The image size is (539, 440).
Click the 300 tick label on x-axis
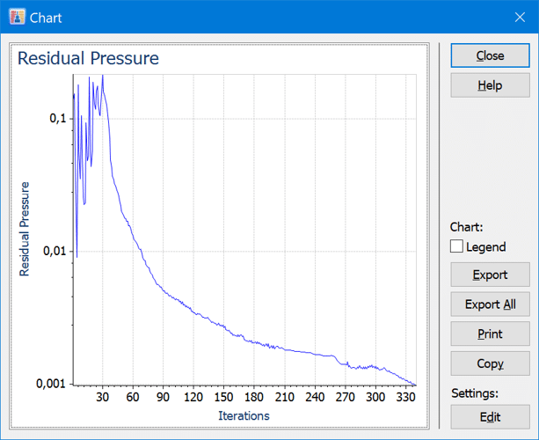click(375, 397)
